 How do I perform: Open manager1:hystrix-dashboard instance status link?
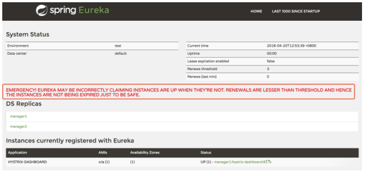click(x=243, y=162)
